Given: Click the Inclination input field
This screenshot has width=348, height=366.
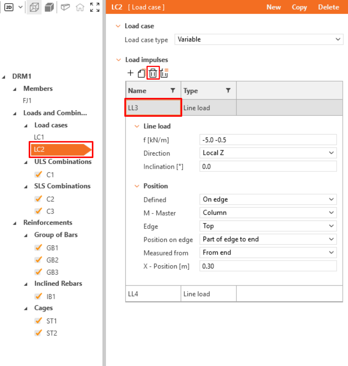Looking at the screenshot, I should tap(268, 166).
